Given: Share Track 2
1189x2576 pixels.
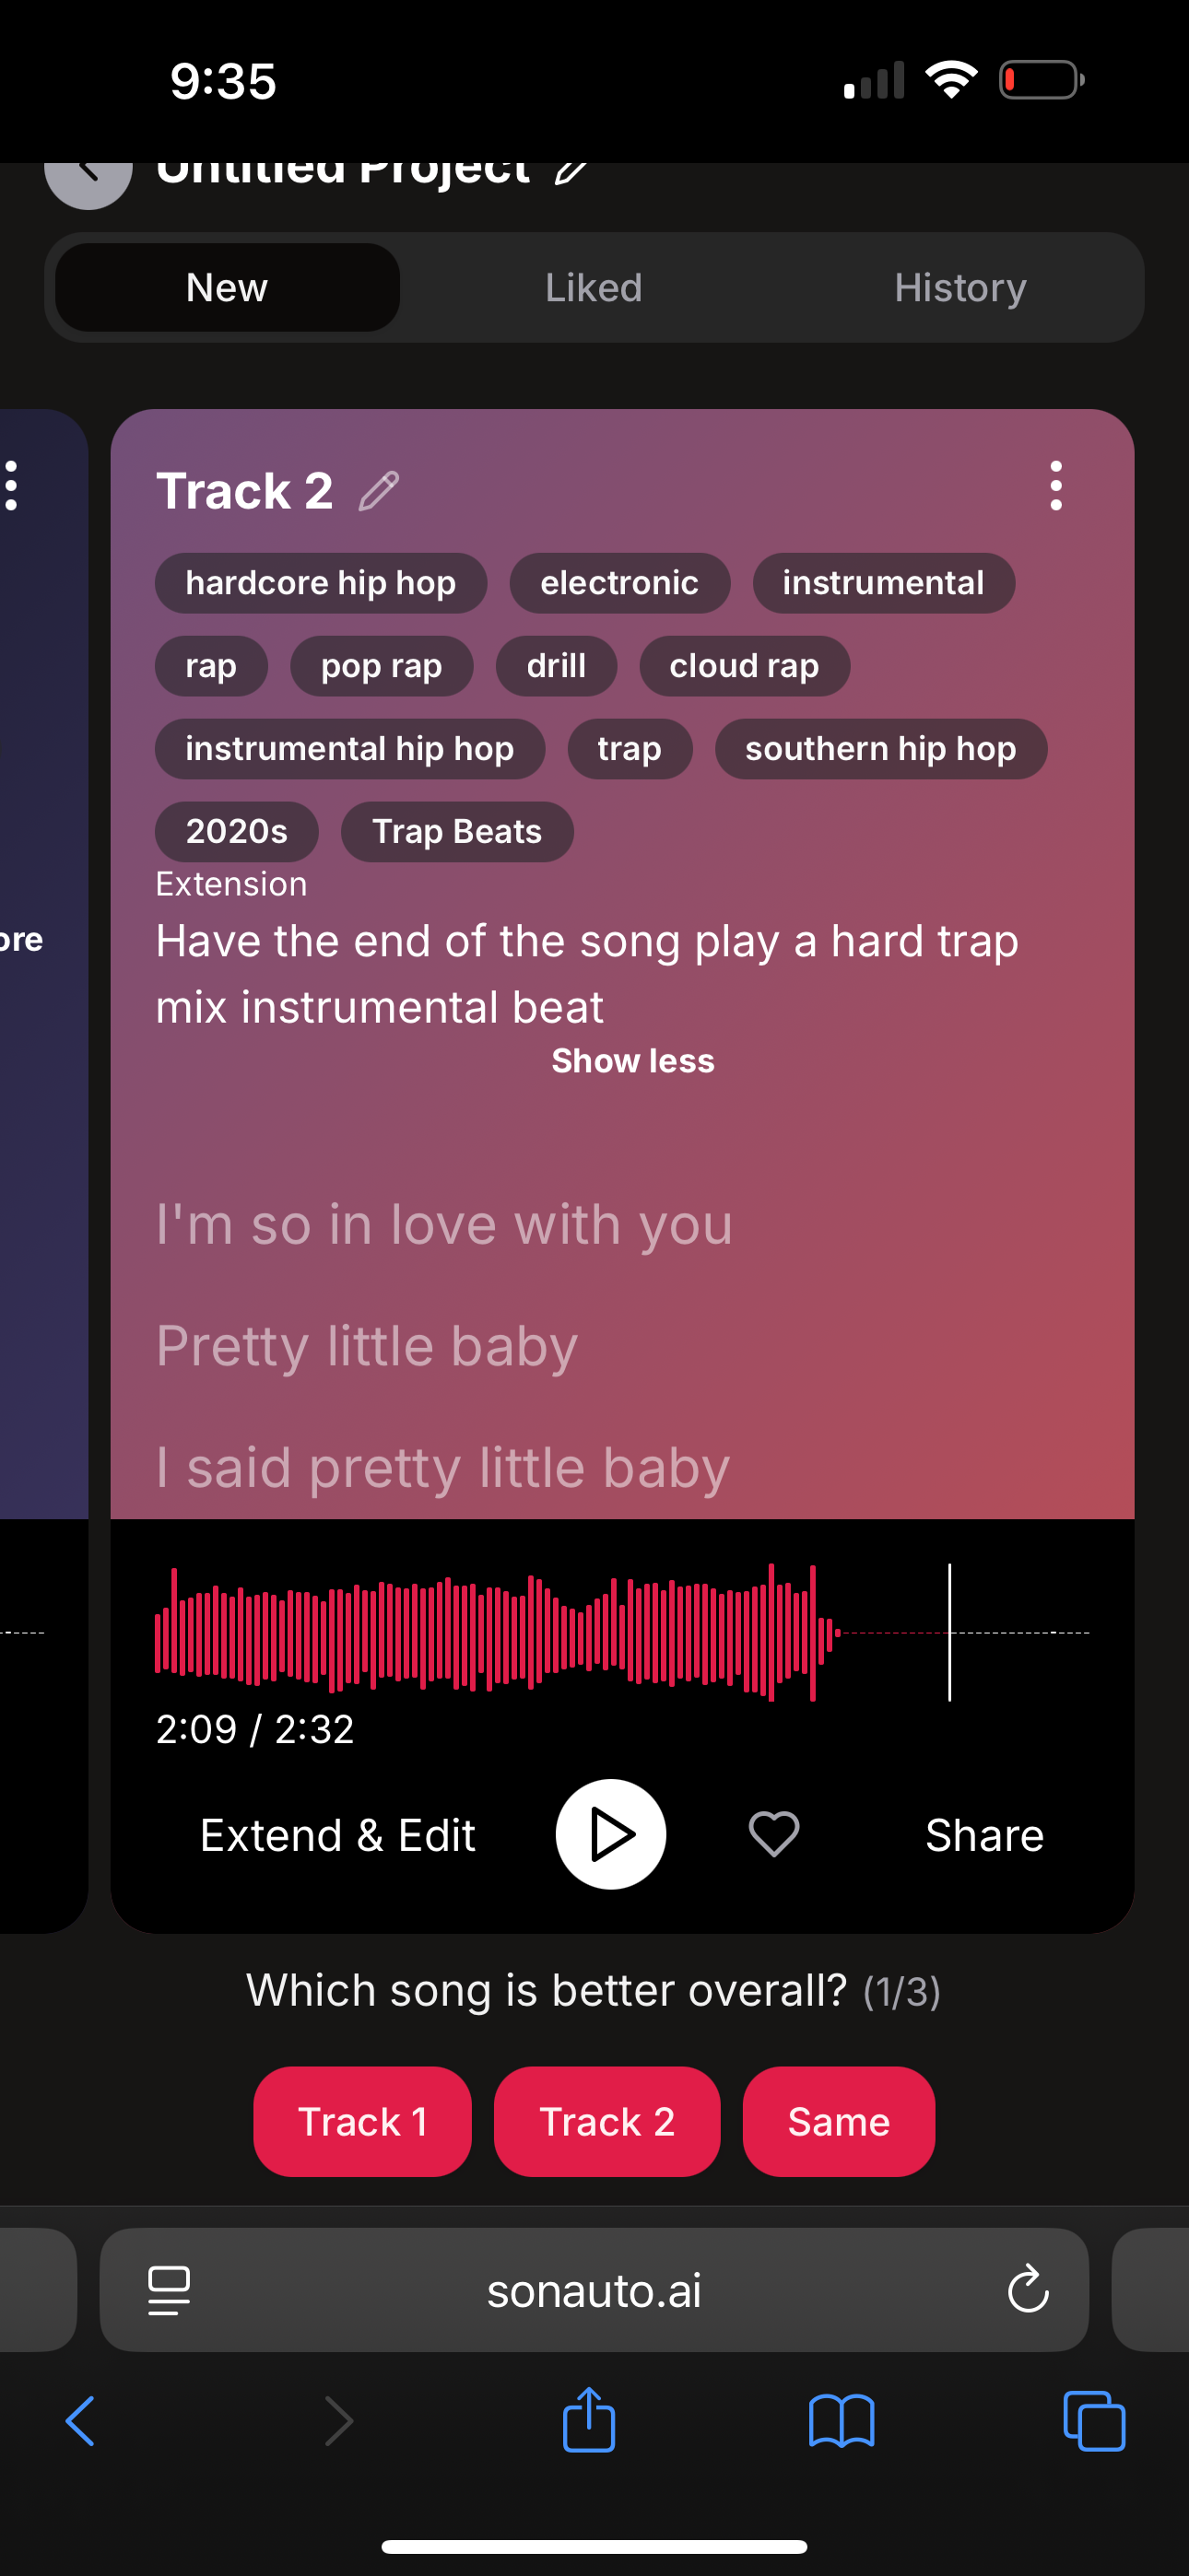Looking at the screenshot, I should point(983,1835).
